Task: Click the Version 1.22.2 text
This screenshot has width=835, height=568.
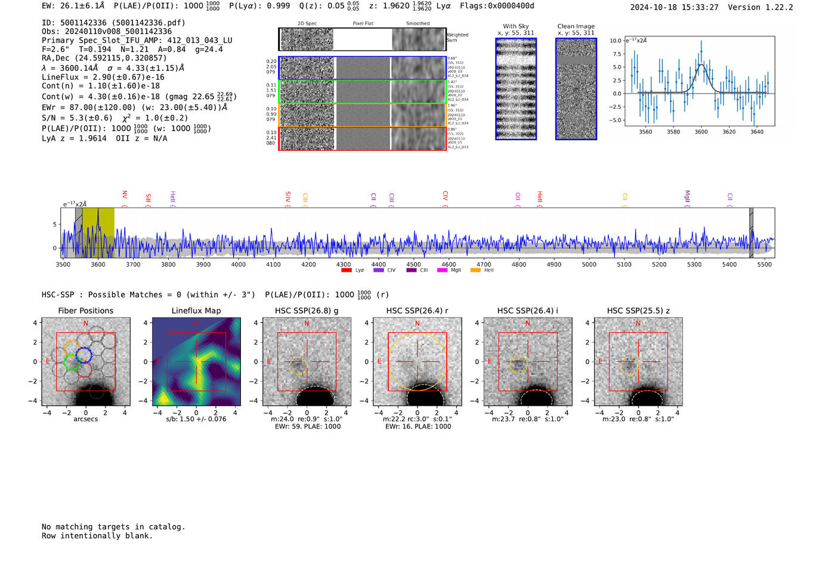Action: pyautogui.click(x=760, y=7)
